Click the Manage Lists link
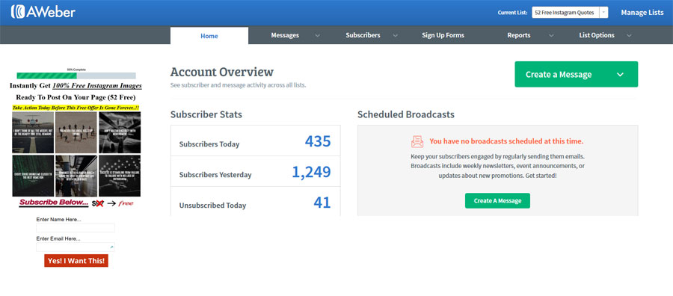 [642, 13]
